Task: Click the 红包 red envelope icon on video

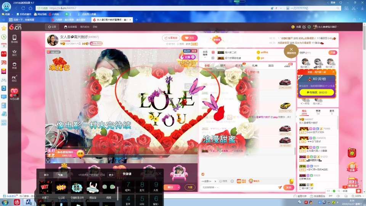Action: coord(59,64)
